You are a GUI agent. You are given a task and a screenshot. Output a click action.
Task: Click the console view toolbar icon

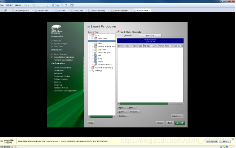tap(72, 5)
